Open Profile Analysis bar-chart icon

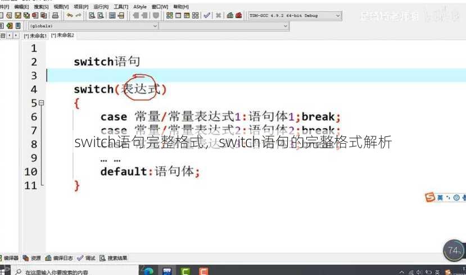230,15
